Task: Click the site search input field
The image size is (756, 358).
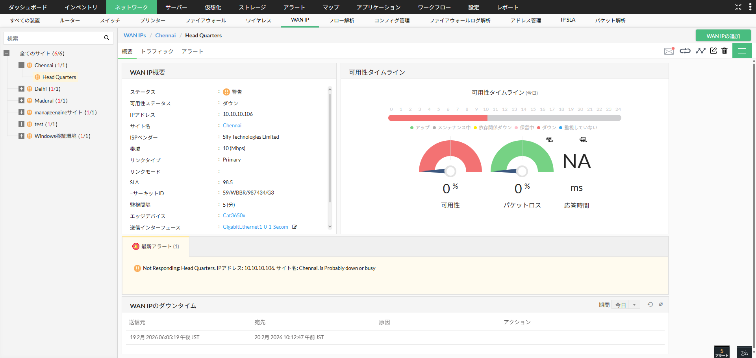Action: click(x=53, y=38)
